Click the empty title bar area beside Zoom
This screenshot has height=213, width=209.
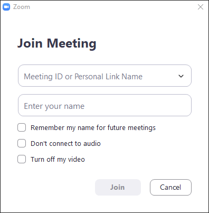click(x=112, y=7)
